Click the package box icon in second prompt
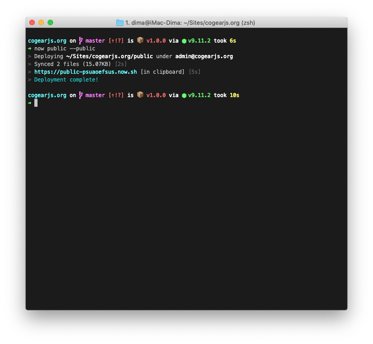This screenshot has height=344, width=373. 140,95
